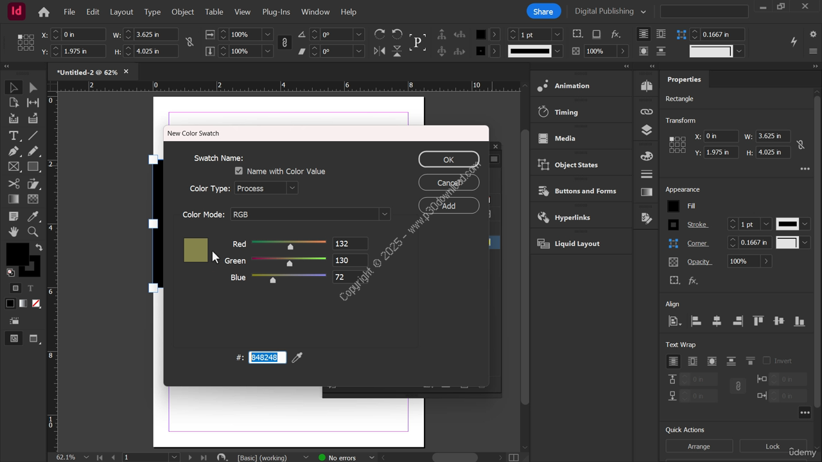Open the Digital Publishing workspace dropdown
Screen dimensions: 822x462
coord(610,12)
